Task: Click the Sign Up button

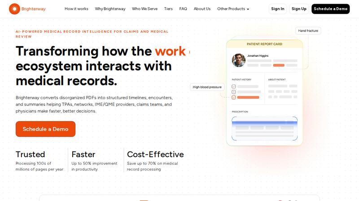Action: pos(299,9)
